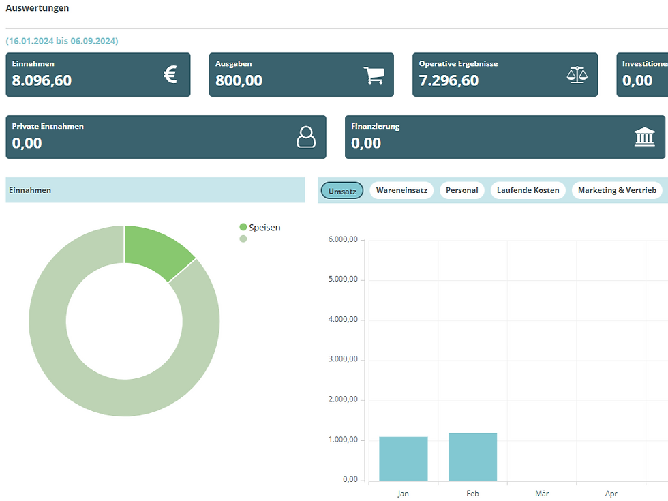Open the Operative Ergebnisse card

[x=505, y=74]
